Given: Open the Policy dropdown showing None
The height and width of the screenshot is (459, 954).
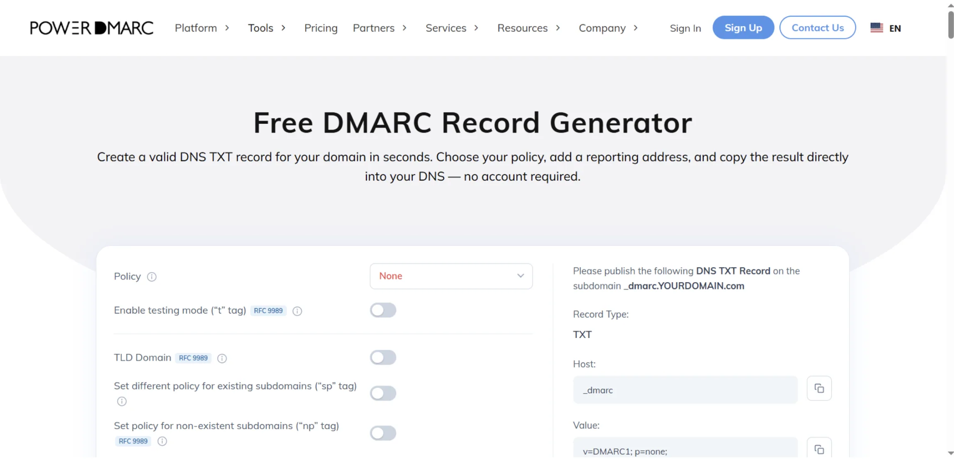Looking at the screenshot, I should [x=451, y=276].
